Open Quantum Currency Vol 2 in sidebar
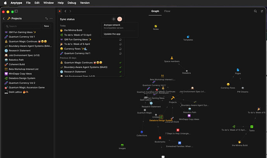 tap(28, 83)
